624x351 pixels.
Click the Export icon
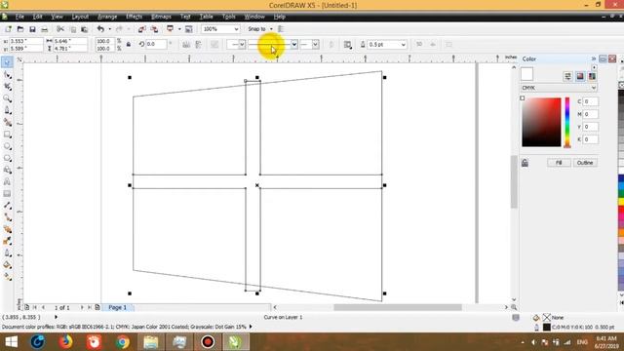(x=154, y=29)
